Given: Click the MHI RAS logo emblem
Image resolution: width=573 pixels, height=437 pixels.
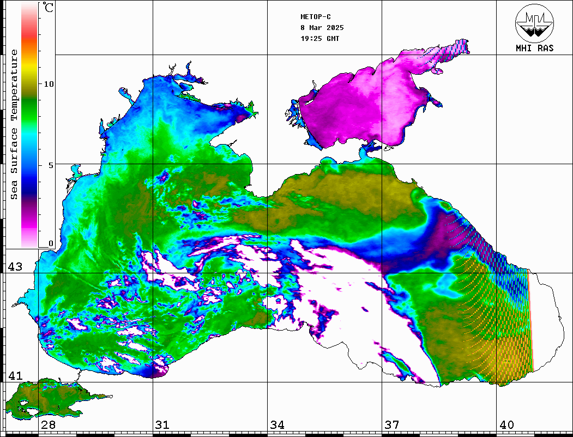Looking at the screenshot, I should pyautogui.click(x=534, y=23).
